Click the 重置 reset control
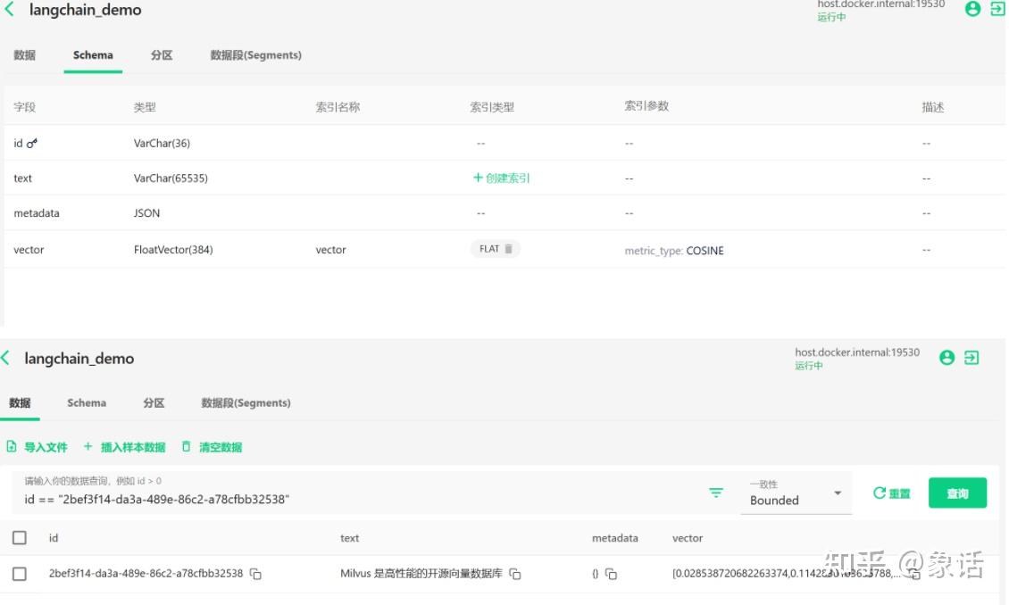This screenshot has height=605, width=1009. 890,492
